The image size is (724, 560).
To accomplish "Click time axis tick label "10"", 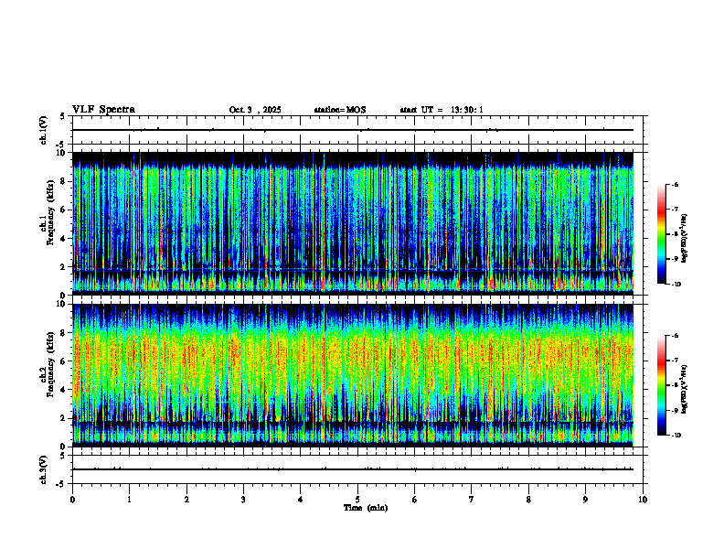I will pos(643,500).
